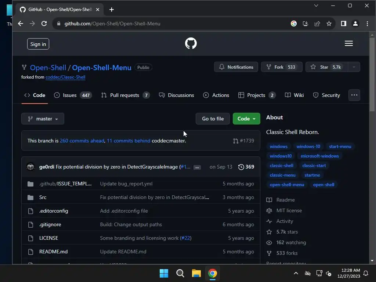
Task: Close the GitHub Open-Shell tab
Action: [x=98, y=10]
